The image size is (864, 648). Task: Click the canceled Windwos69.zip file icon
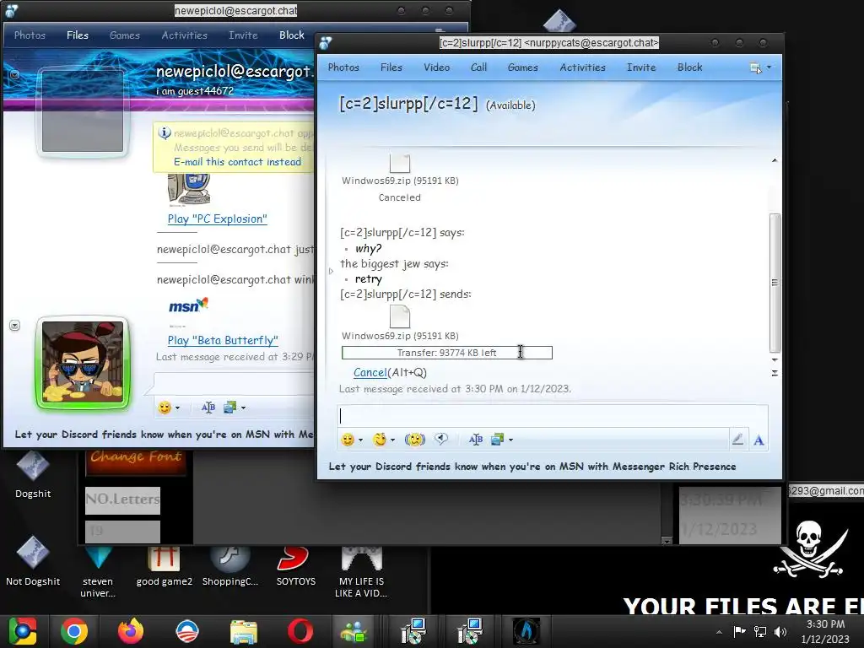pyautogui.click(x=399, y=163)
